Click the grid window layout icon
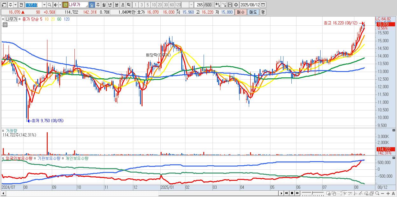This screenshot has width=397, height=197. point(328,193)
